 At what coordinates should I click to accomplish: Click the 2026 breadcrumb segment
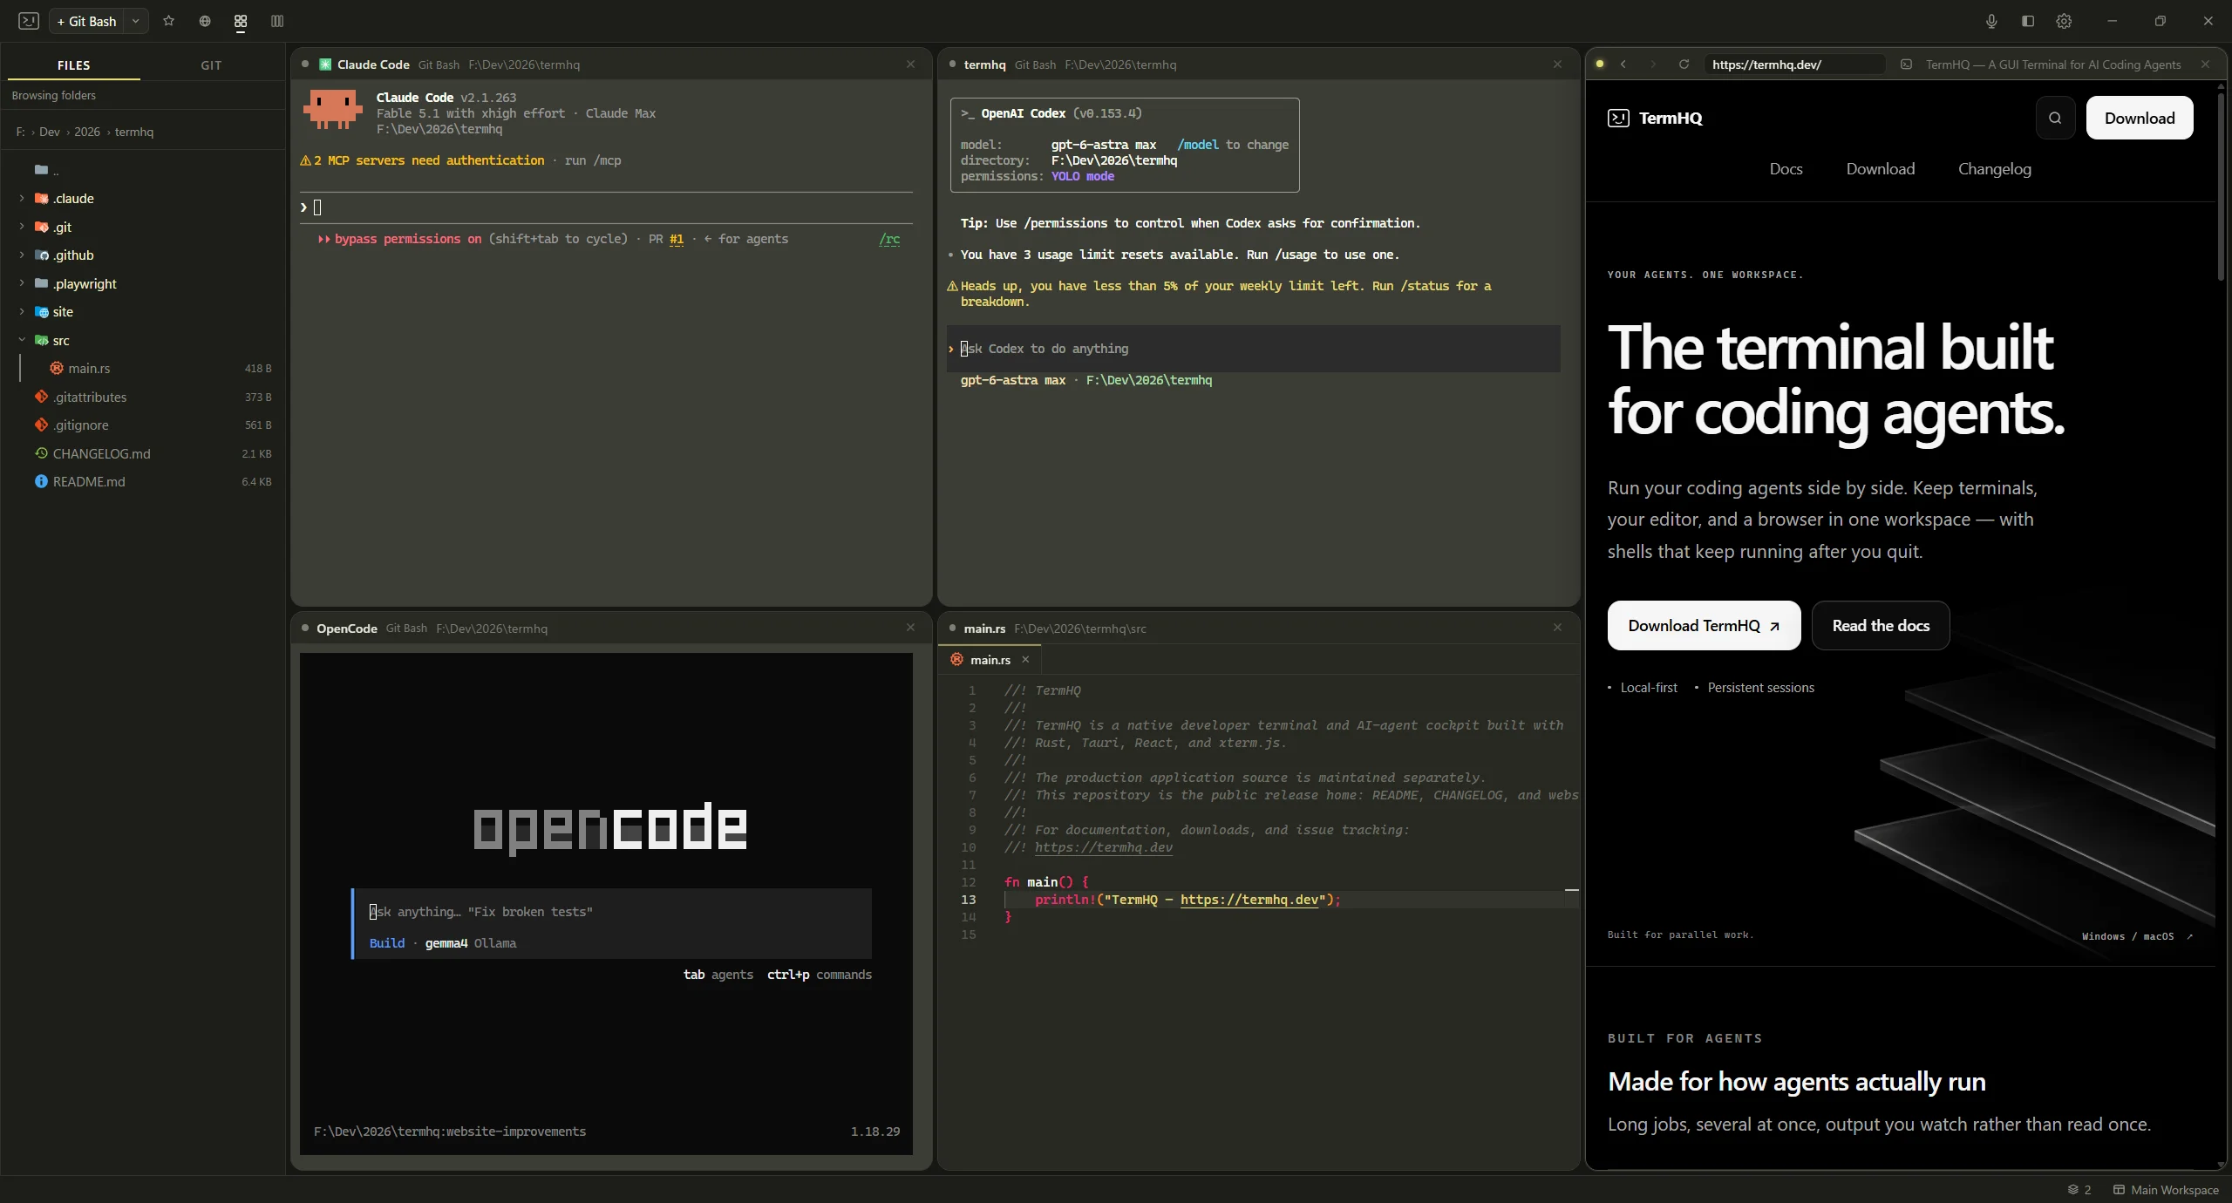pos(87,132)
